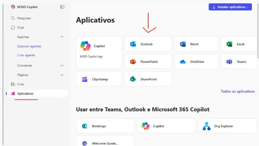Click the Aplicativos page heading
This screenshot has height=146, width=259.
pyautogui.click(x=95, y=20)
